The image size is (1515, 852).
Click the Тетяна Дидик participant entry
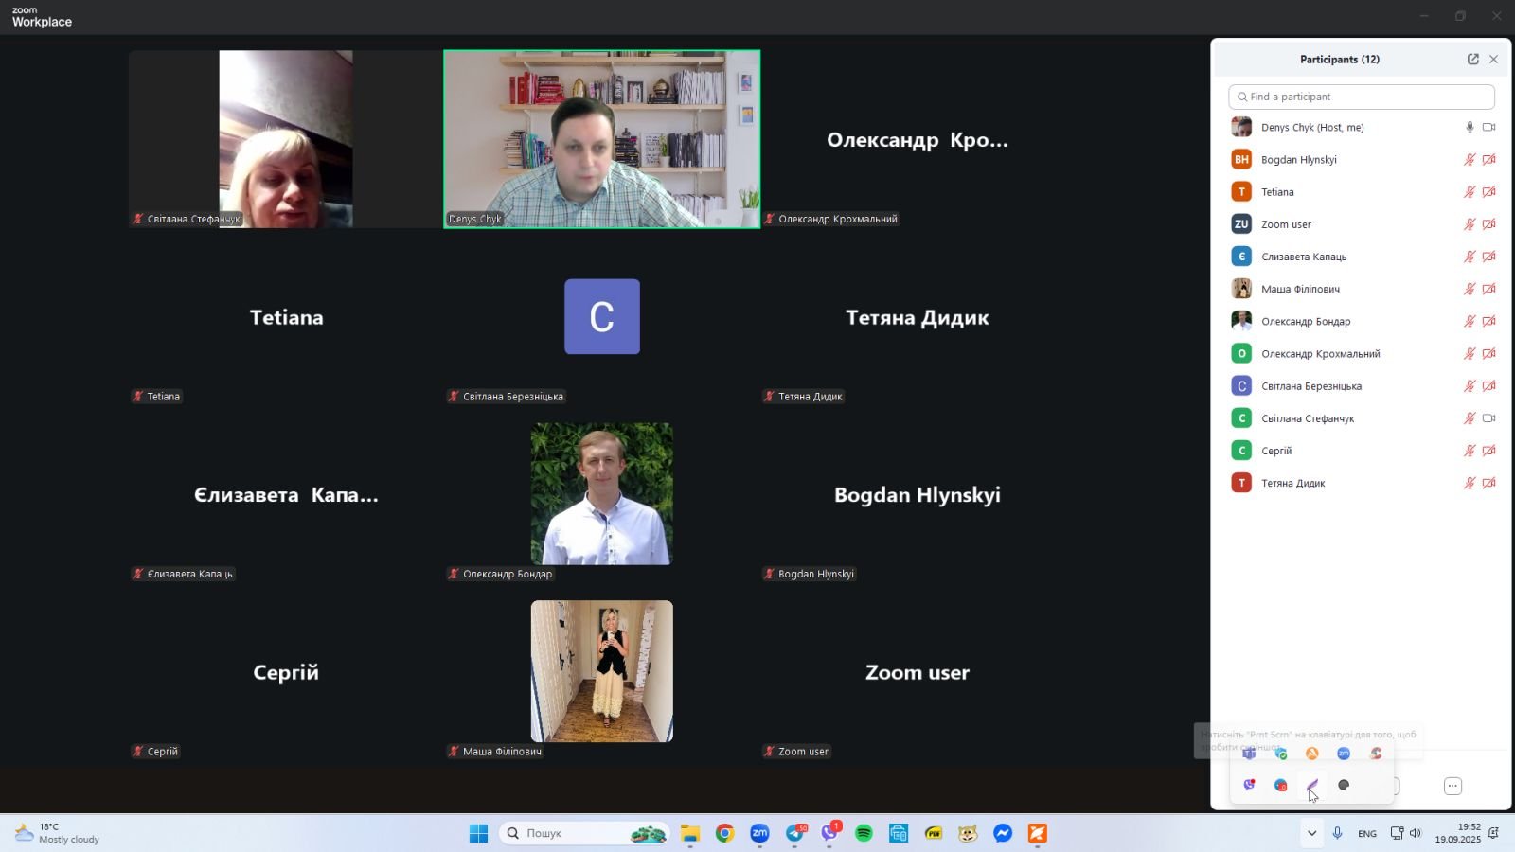tap(1292, 484)
